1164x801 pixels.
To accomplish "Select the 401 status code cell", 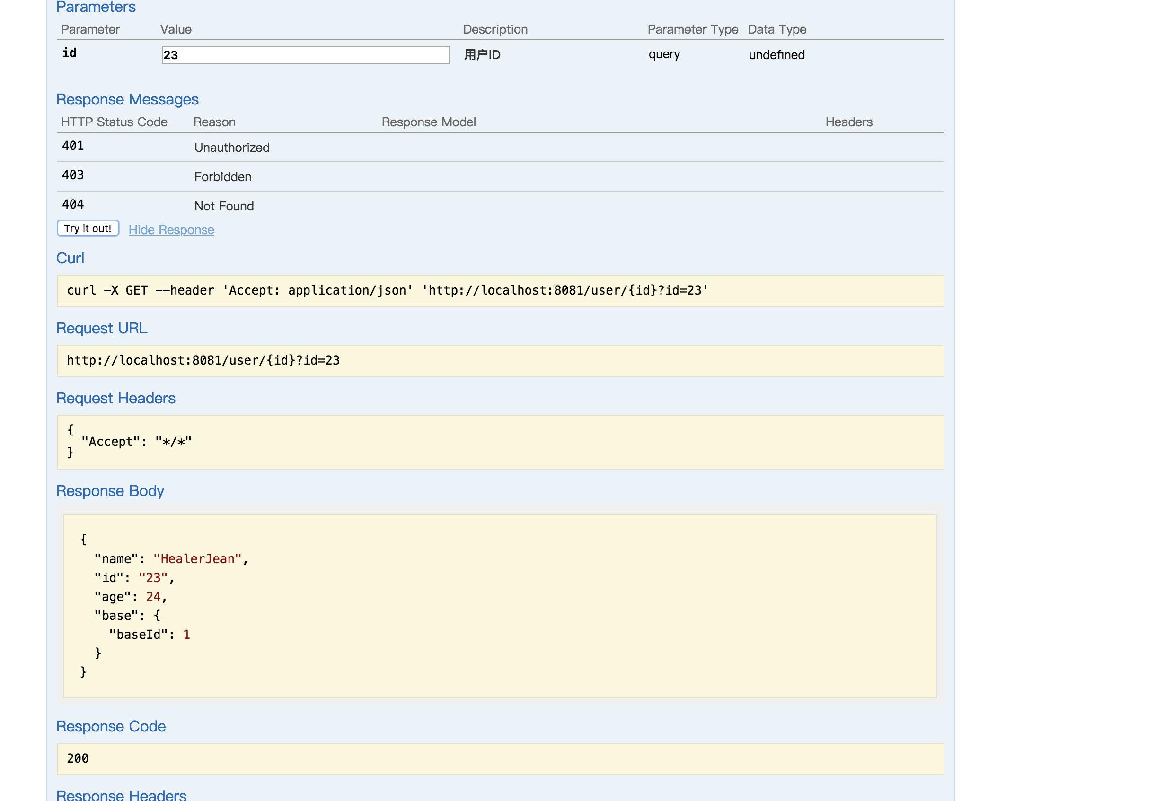I will tap(73, 146).
